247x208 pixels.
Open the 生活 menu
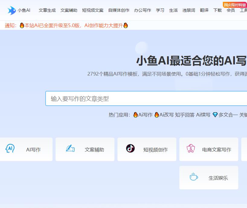pos(173,10)
